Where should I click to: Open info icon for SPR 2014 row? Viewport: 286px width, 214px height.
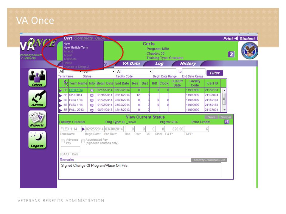click(92, 95)
